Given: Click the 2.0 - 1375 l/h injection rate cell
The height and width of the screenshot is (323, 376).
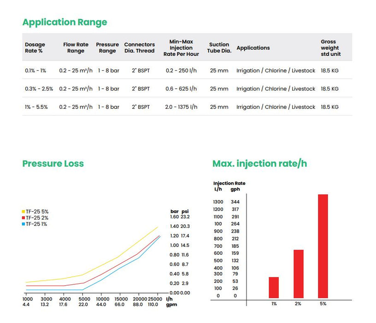Looking at the screenshot, I should click(x=181, y=107).
